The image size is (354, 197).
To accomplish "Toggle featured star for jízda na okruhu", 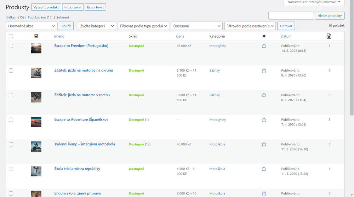I will [x=264, y=70].
